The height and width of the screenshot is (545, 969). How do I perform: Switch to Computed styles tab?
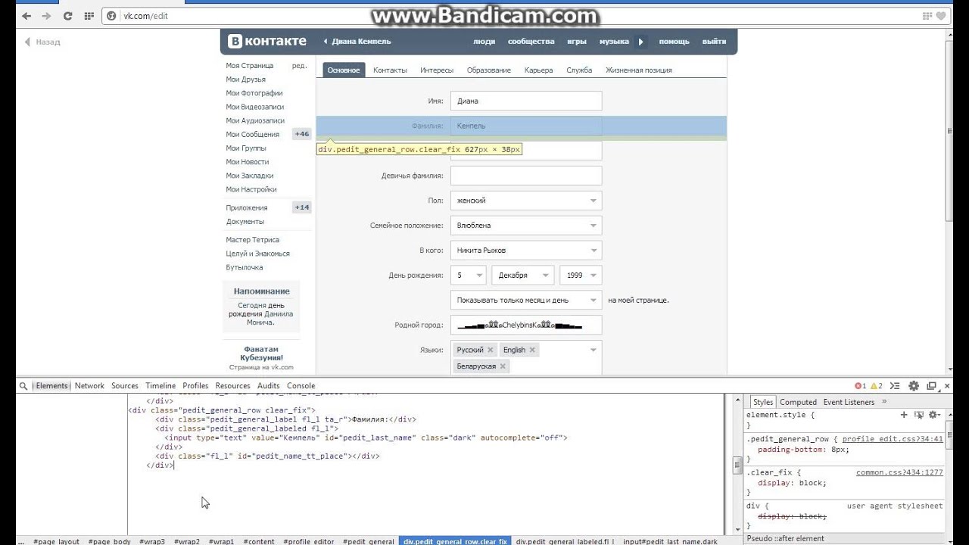pyautogui.click(x=798, y=402)
